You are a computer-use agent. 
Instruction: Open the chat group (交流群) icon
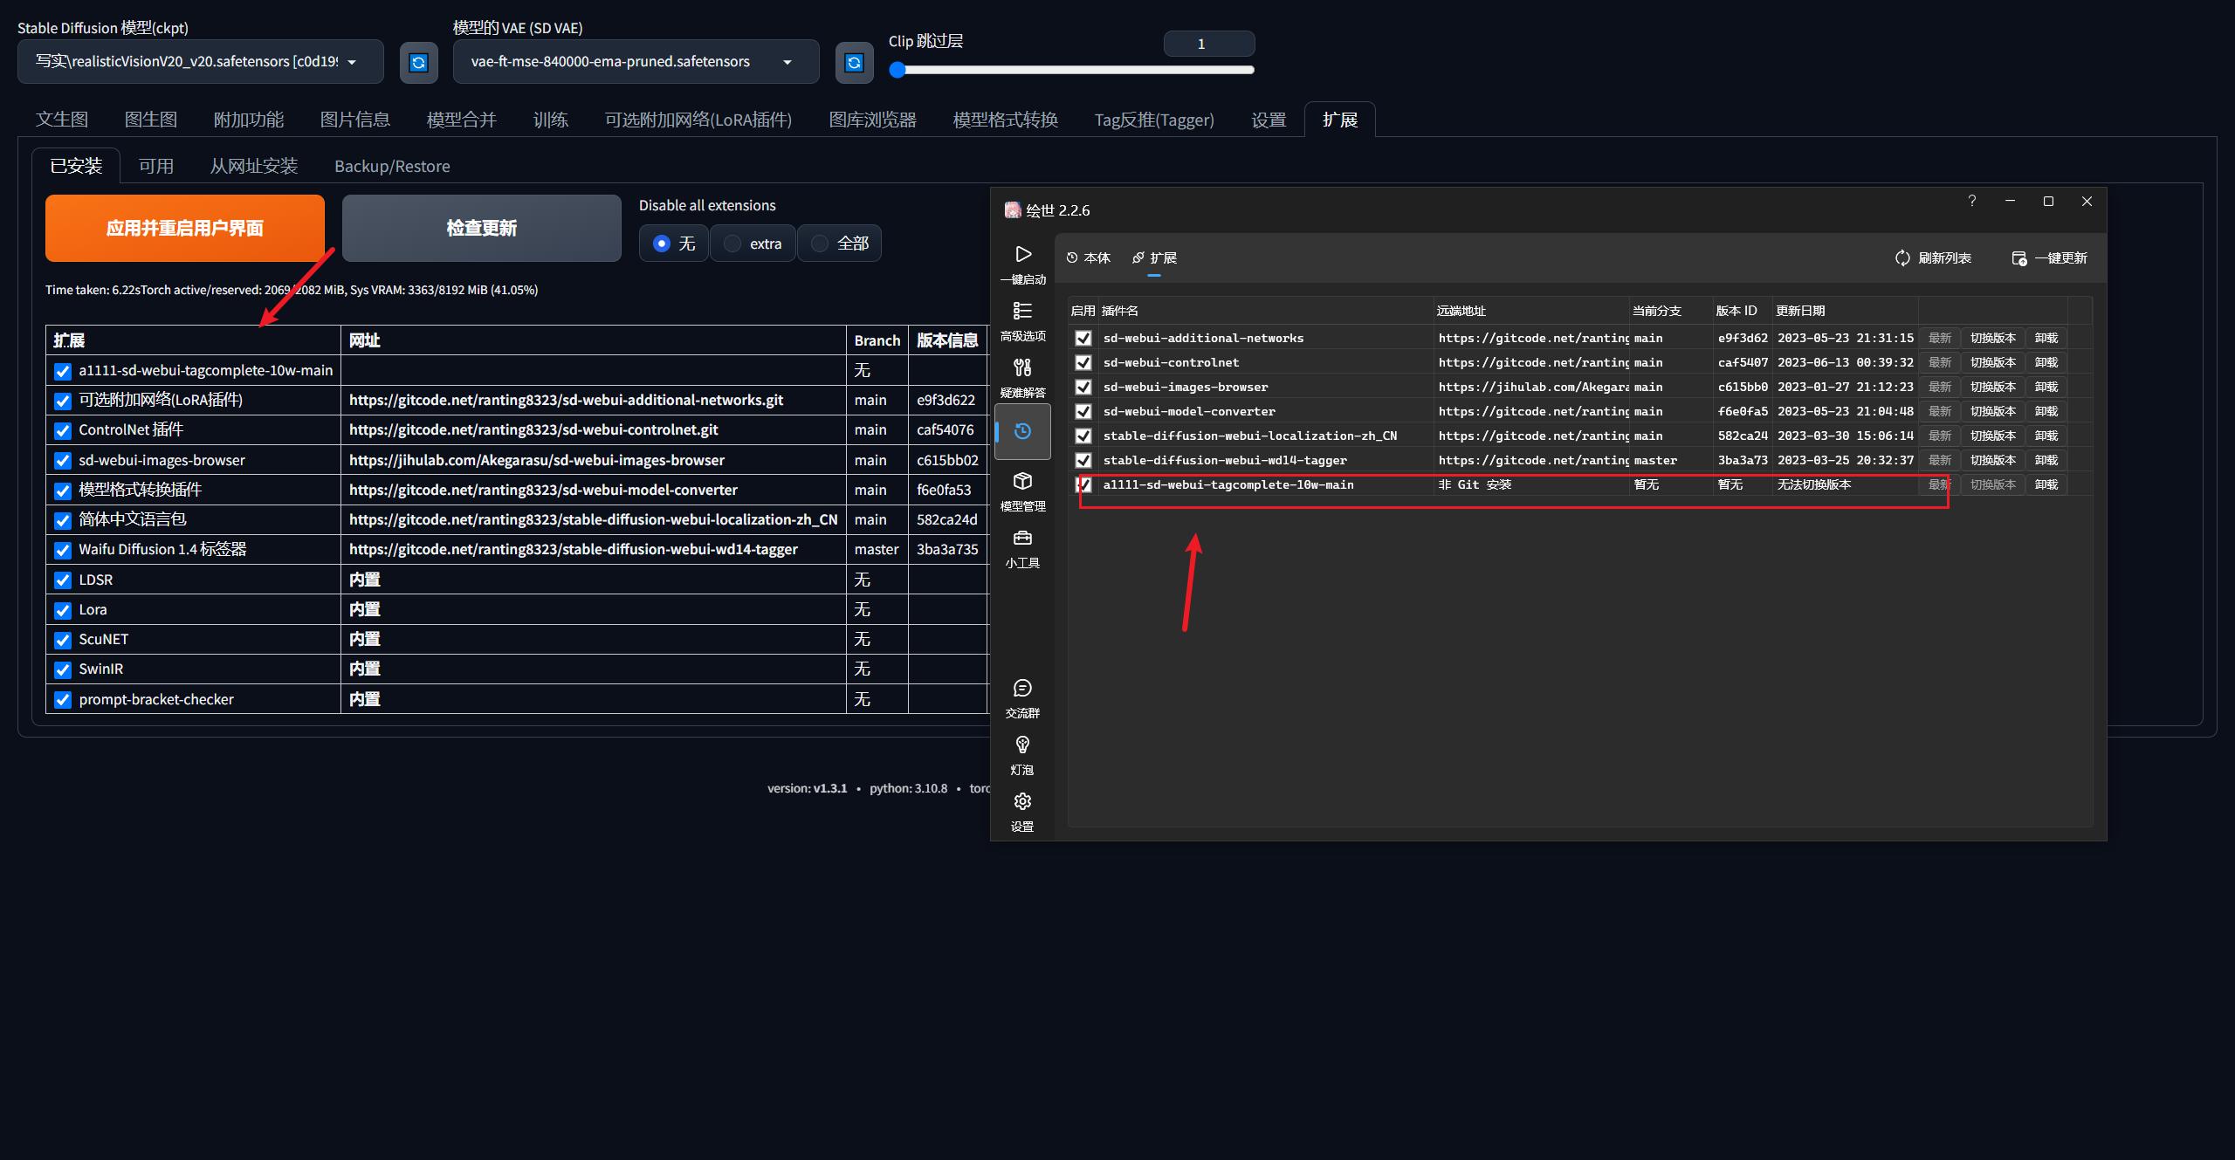tap(1022, 689)
